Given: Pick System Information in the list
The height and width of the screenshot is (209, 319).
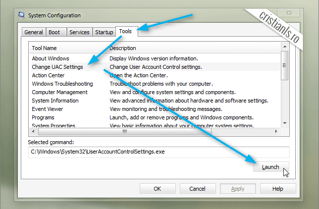Looking at the screenshot, I should pos(55,101).
